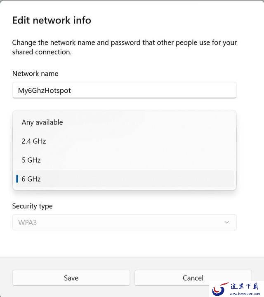Choose the 2.4 GHz band option
The height and width of the screenshot is (297, 264).
tap(34, 141)
